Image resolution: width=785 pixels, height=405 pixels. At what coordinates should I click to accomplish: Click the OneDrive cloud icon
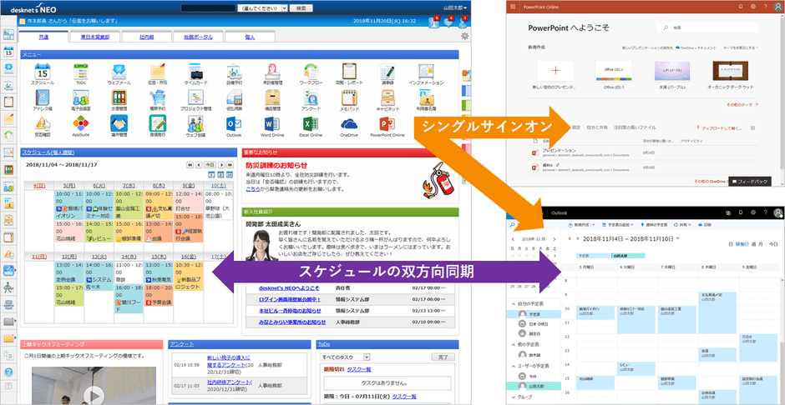348,122
